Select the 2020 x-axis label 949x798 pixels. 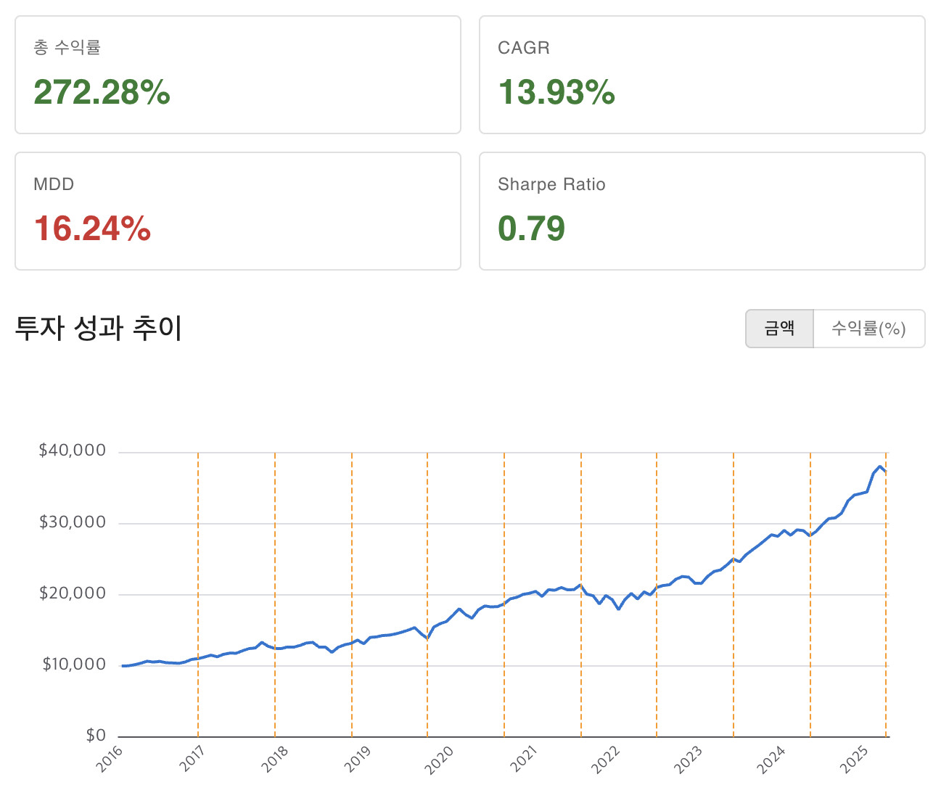pyautogui.click(x=438, y=759)
